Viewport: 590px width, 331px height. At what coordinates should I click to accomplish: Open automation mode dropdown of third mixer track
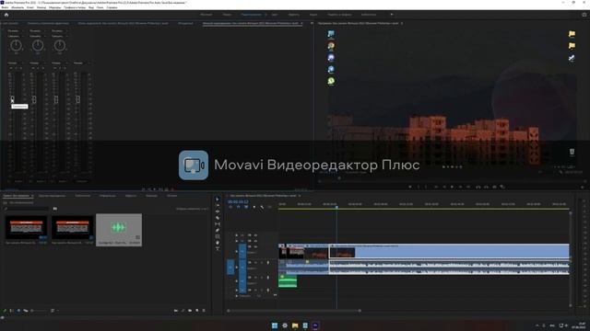coord(59,63)
